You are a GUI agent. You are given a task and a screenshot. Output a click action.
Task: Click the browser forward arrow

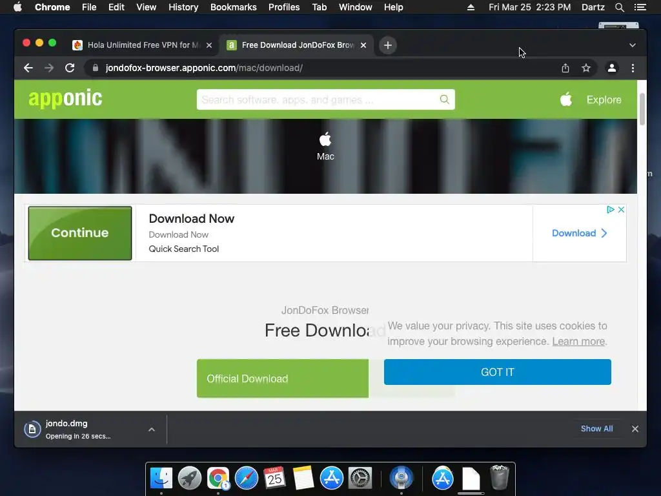click(49, 68)
